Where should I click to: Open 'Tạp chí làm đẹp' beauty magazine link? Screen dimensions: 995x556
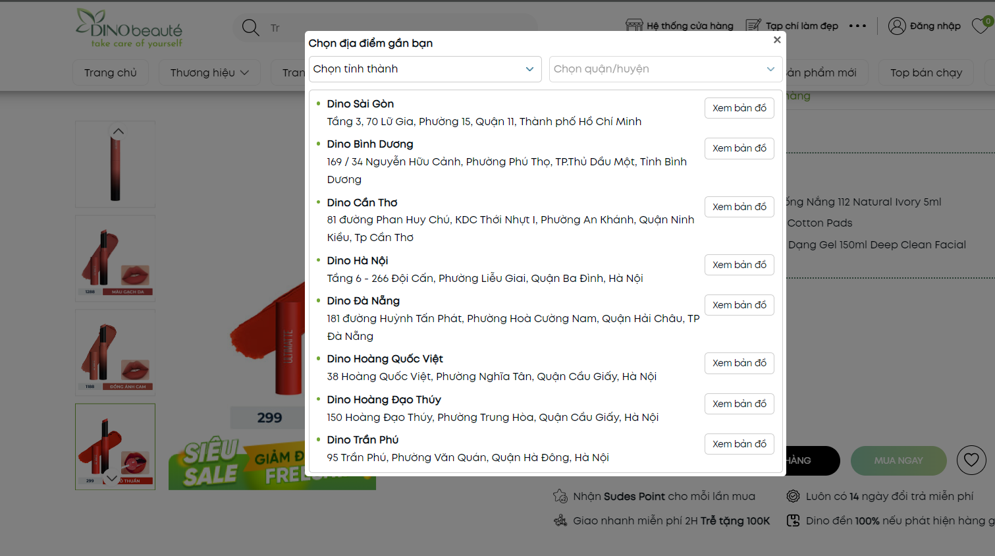point(792,26)
